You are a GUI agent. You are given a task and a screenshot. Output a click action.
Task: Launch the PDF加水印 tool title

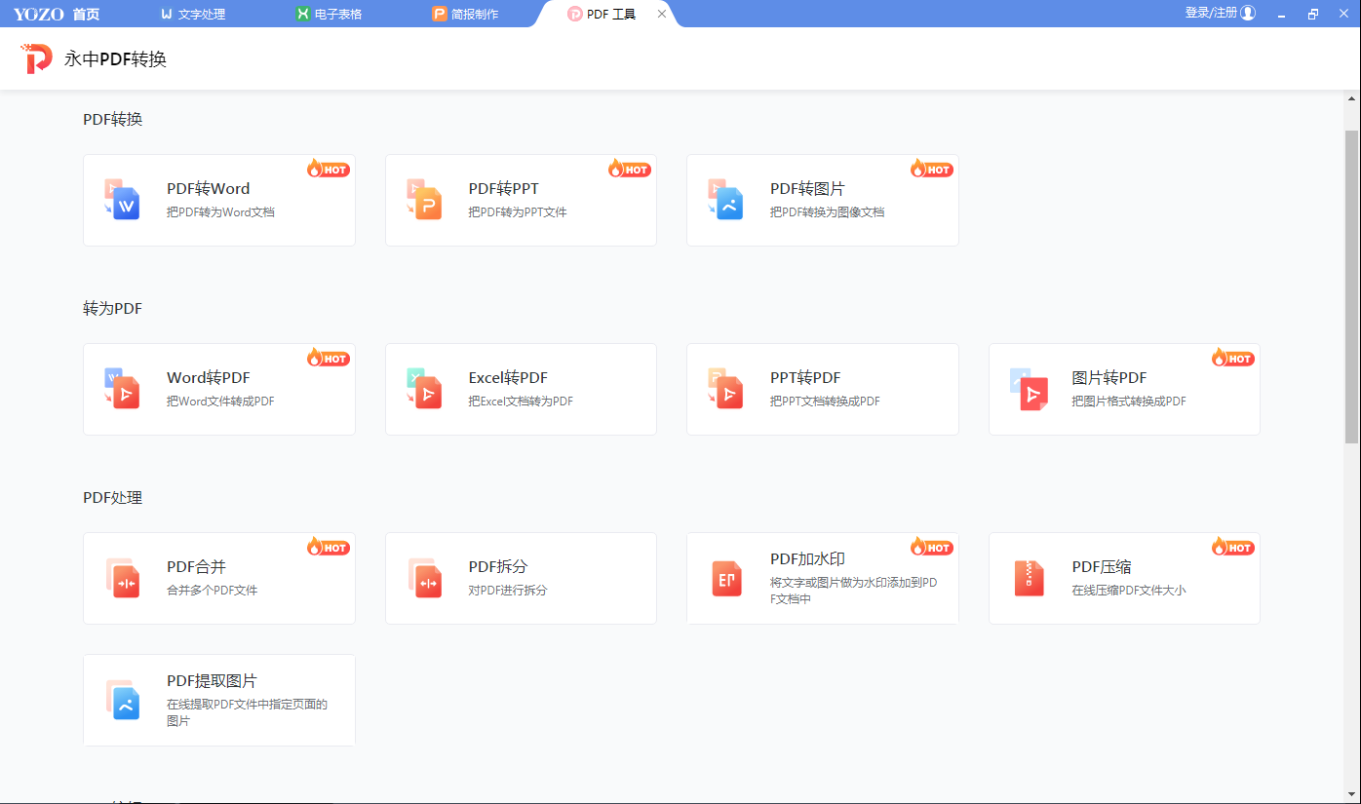pos(807,559)
